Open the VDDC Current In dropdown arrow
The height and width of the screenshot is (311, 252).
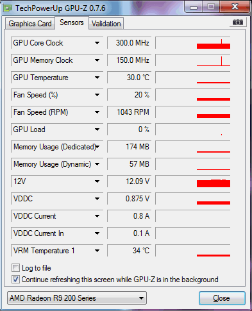coord(97,233)
